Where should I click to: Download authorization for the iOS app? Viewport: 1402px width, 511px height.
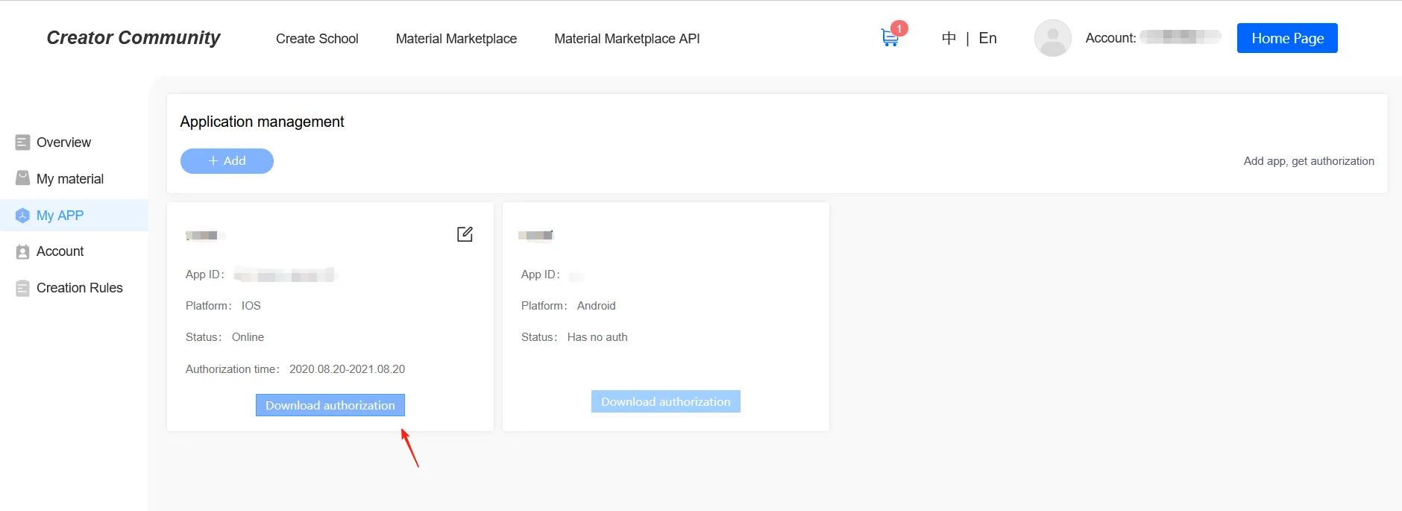(x=330, y=405)
